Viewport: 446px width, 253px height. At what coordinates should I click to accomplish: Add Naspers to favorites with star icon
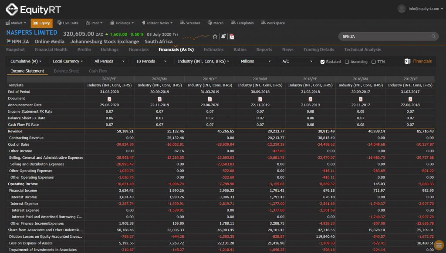tap(215, 36)
